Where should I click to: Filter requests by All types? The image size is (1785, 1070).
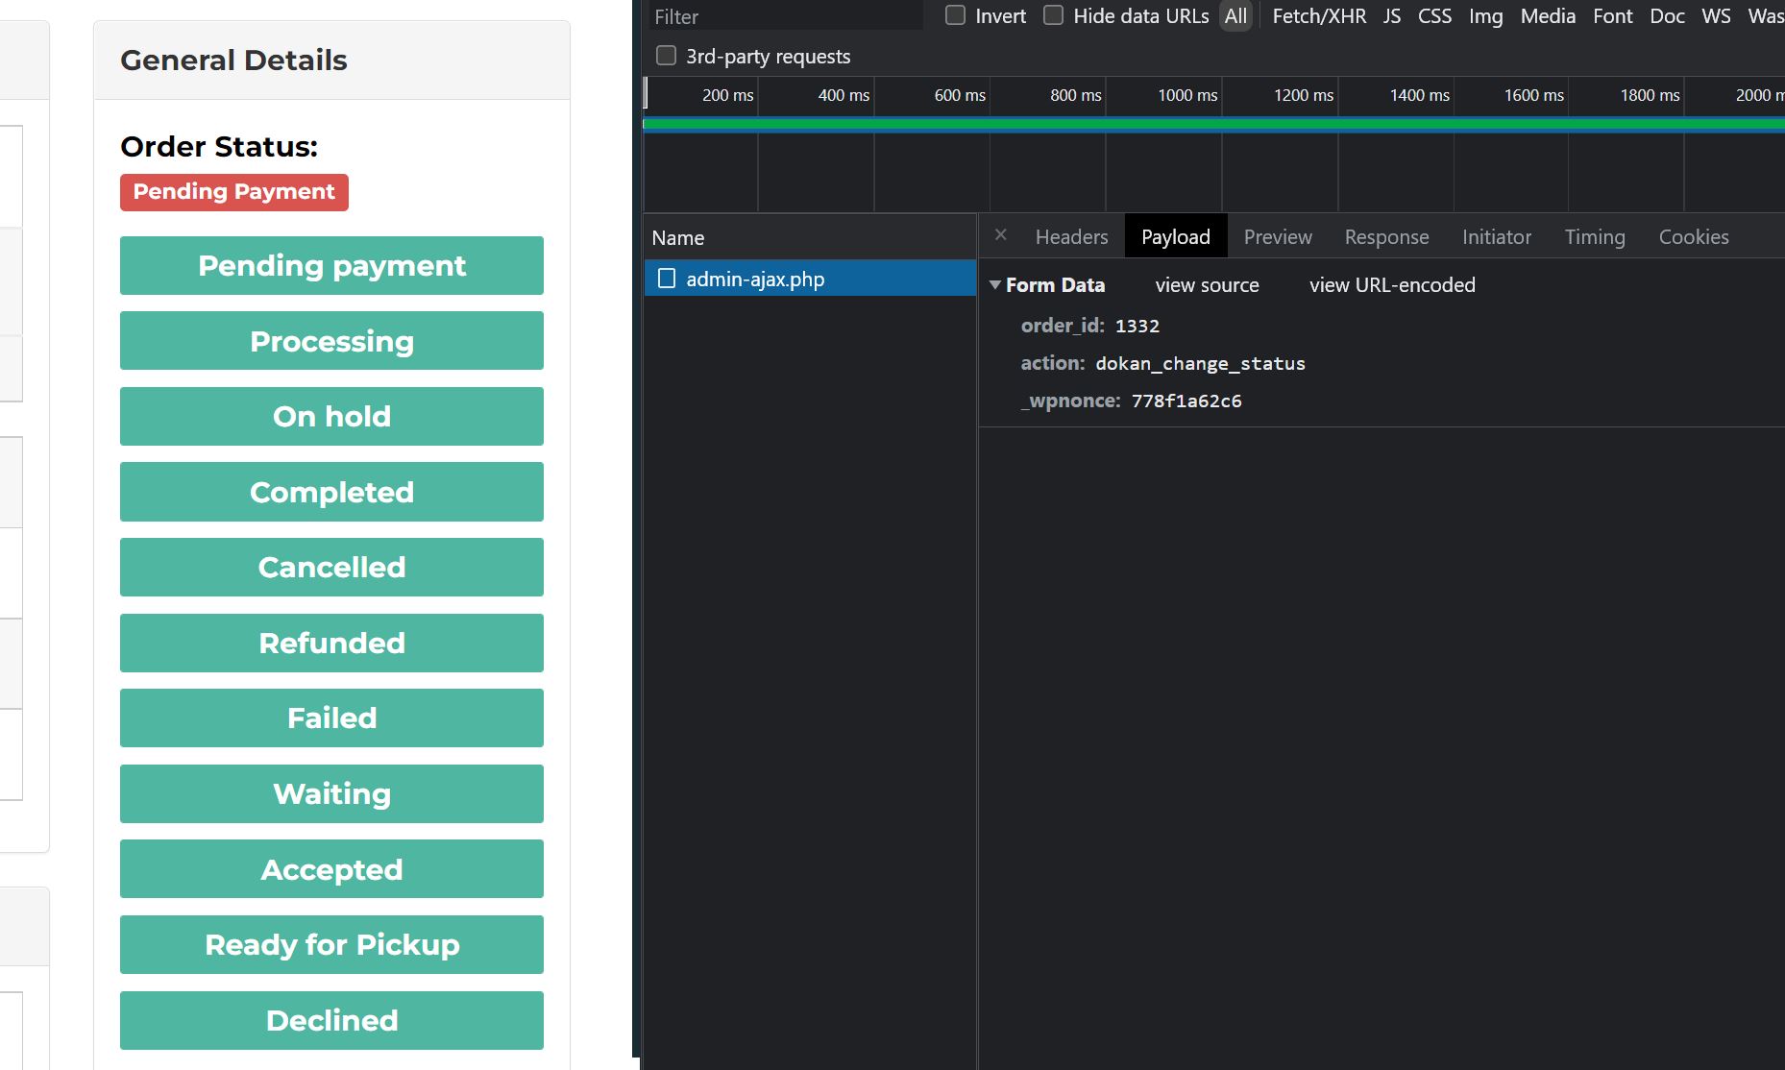pyautogui.click(x=1235, y=16)
